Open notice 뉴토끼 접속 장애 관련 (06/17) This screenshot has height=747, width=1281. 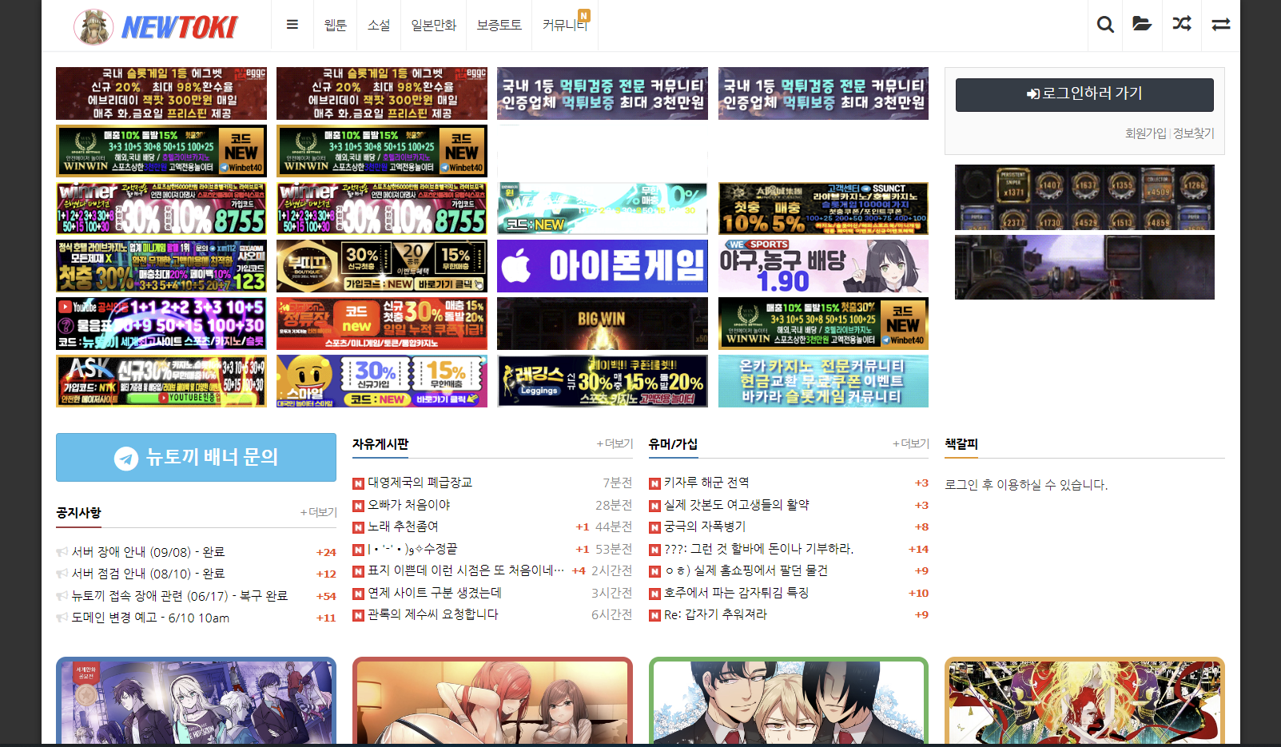coord(180,596)
